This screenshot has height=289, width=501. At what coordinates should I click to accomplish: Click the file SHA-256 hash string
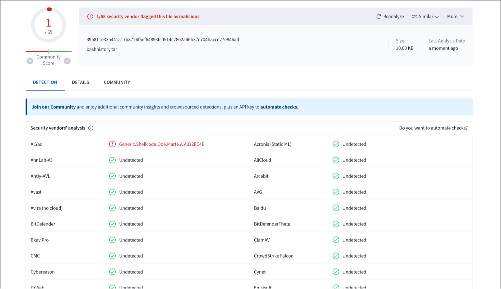point(163,39)
